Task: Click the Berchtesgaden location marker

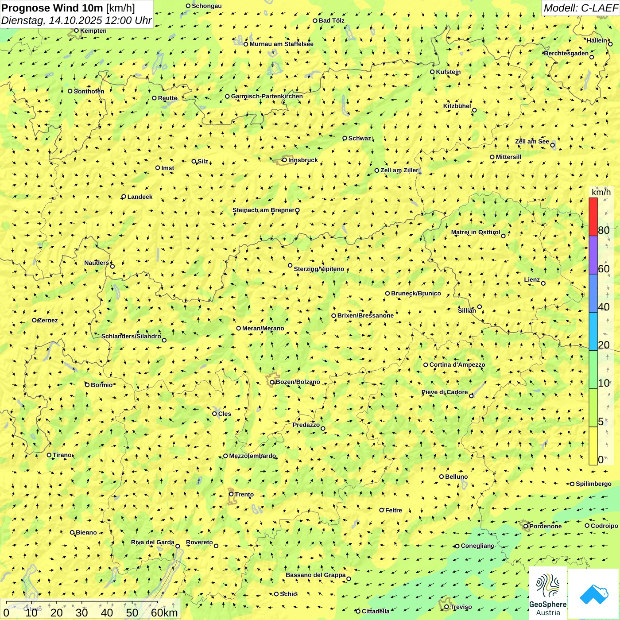Action: coord(592,57)
